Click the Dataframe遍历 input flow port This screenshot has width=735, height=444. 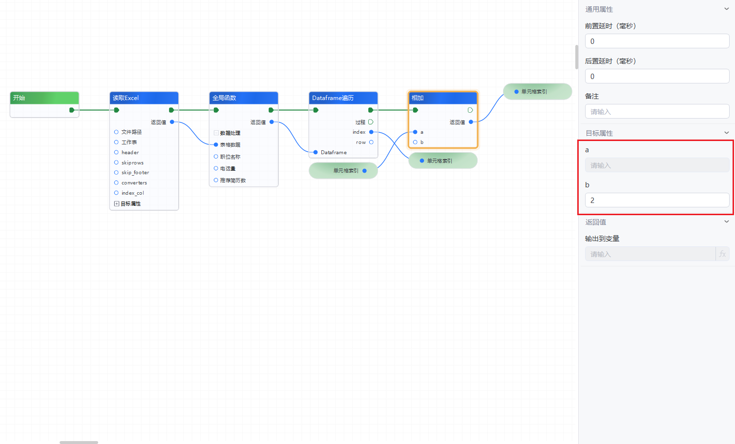[315, 110]
